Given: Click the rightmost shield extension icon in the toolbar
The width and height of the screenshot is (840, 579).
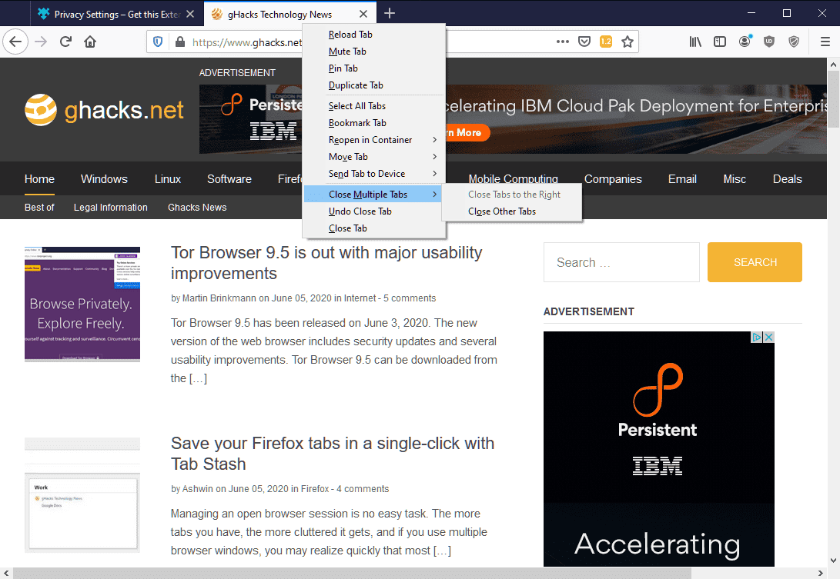Looking at the screenshot, I should click(794, 42).
